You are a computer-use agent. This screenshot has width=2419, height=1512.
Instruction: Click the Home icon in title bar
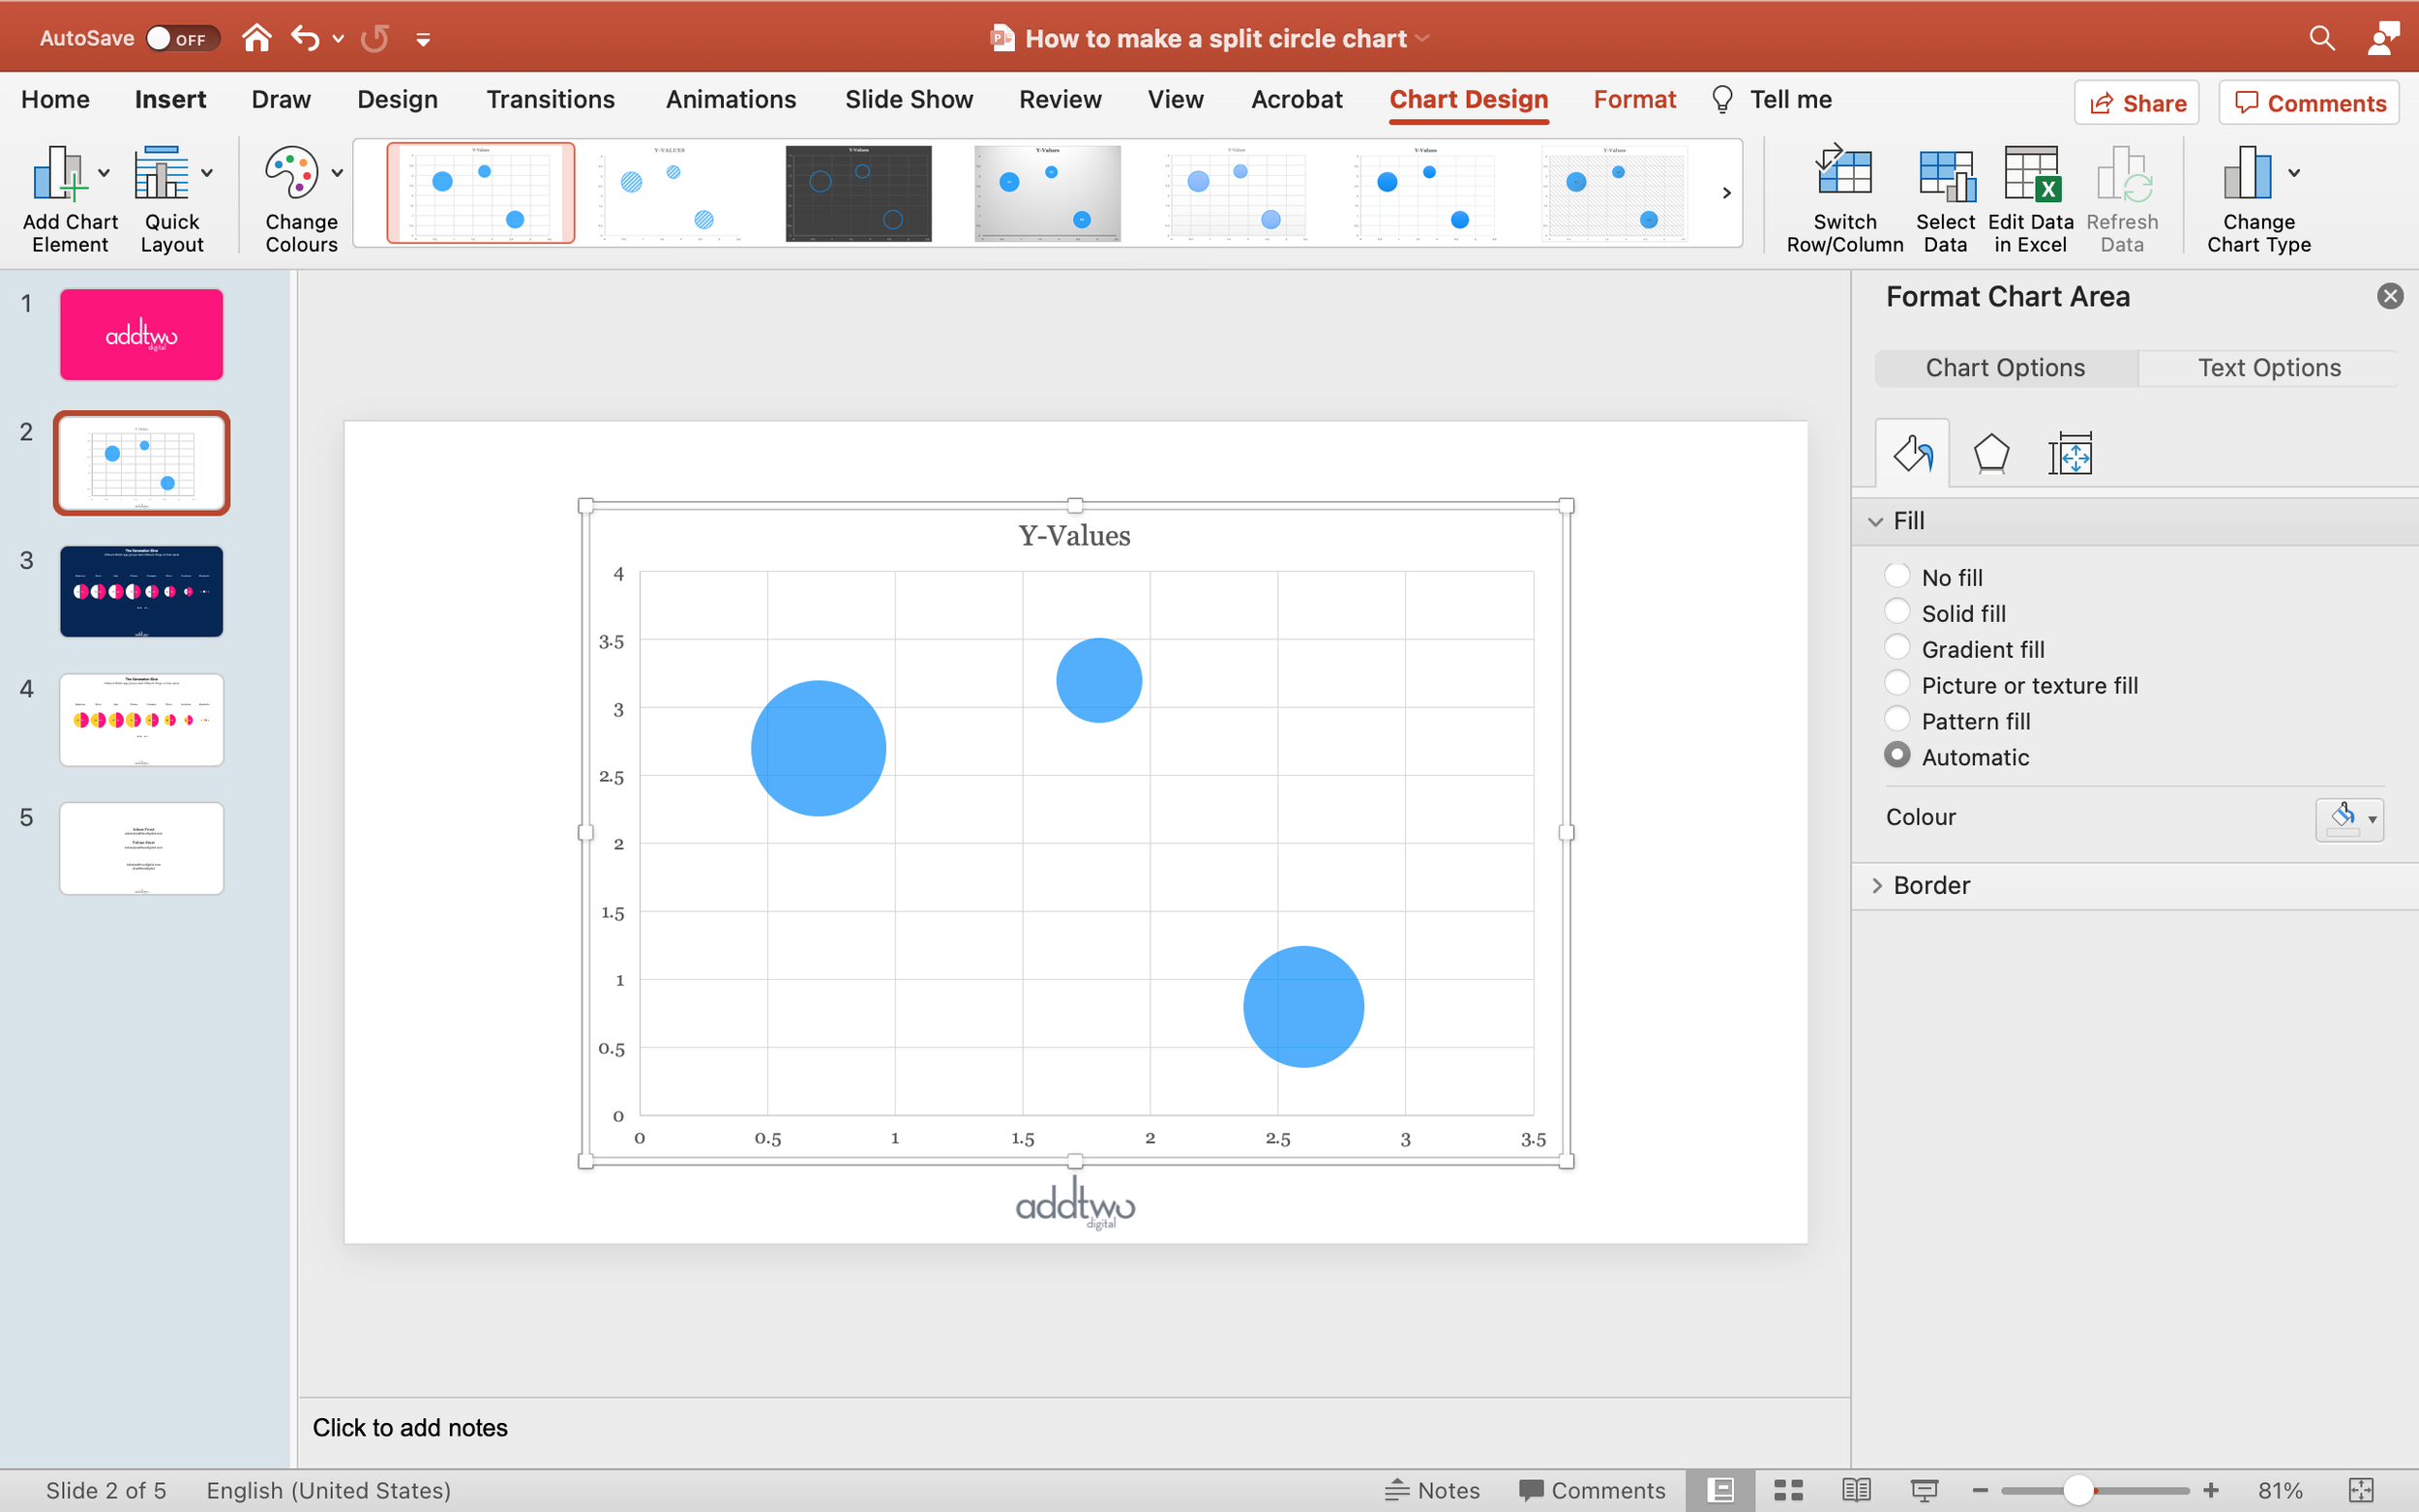[257, 38]
